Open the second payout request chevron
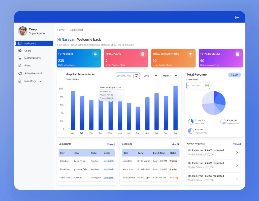This screenshot has width=259, height=201. point(237,165)
